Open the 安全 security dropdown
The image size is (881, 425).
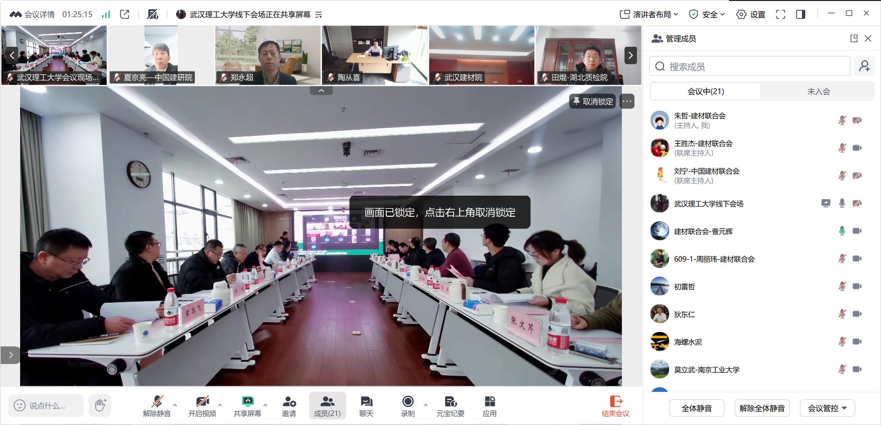coord(707,15)
